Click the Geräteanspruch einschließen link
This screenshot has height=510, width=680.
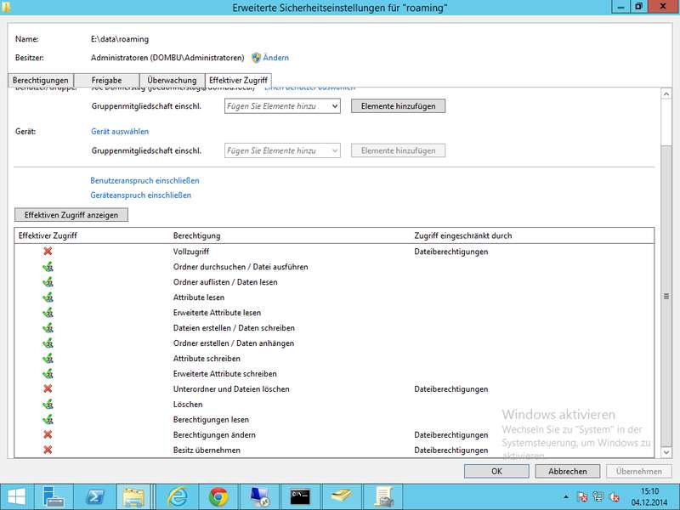pos(140,195)
